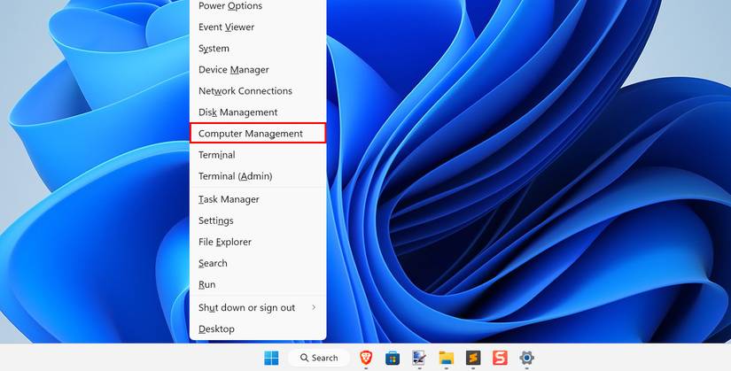Select File Explorer menu entry
This screenshot has height=371, width=731.
pos(258,242)
